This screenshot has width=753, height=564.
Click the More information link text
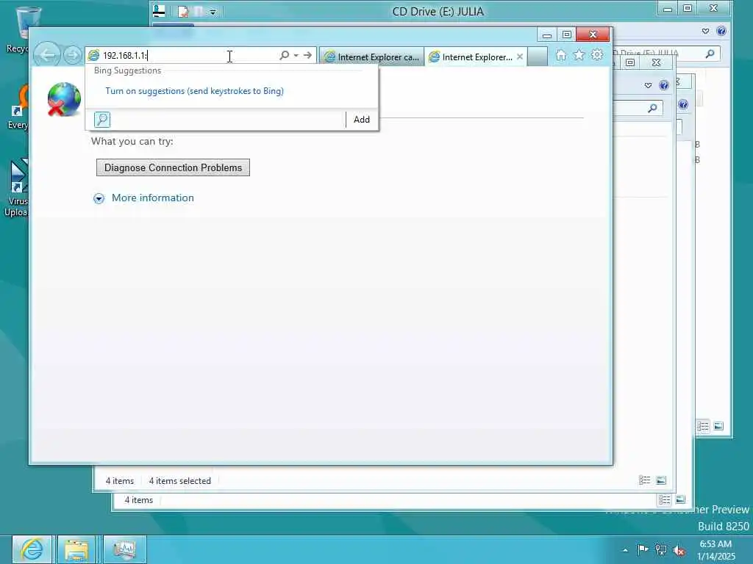pyautogui.click(x=153, y=198)
